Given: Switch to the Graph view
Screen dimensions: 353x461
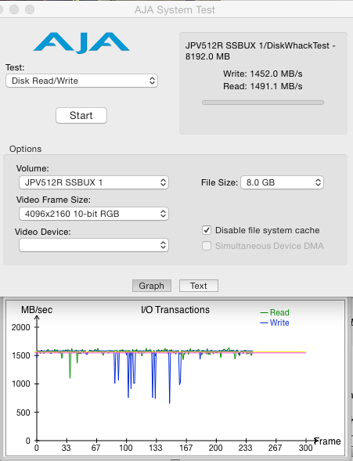Looking at the screenshot, I should pos(152,286).
